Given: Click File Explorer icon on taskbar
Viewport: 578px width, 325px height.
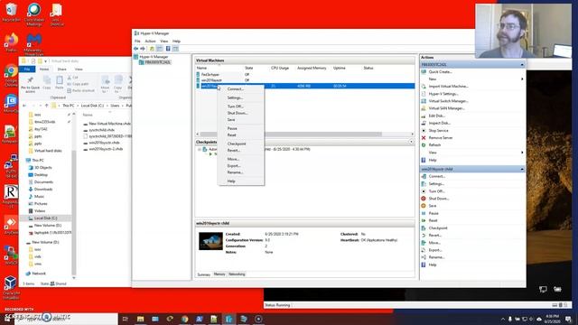Looking at the screenshot, I should click(x=140, y=319).
